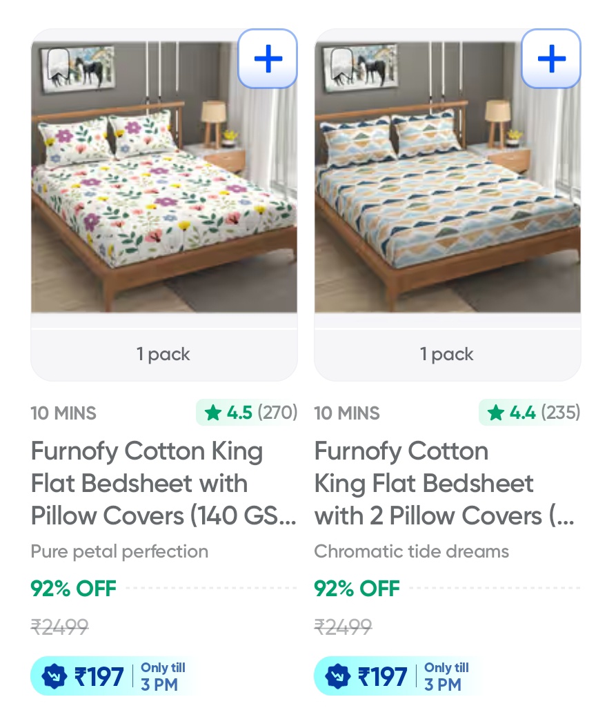The image size is (607, 728).
Task: Tap 92% OFF label under Chromatic tide dreams
Action: pyautogui.click(x=357, y=589)
